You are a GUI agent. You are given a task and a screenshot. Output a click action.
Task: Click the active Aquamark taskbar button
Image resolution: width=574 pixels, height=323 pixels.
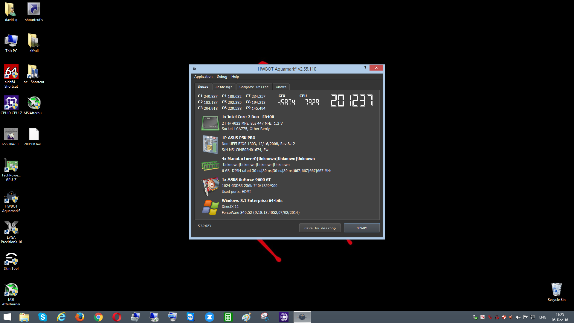(302, 317)
